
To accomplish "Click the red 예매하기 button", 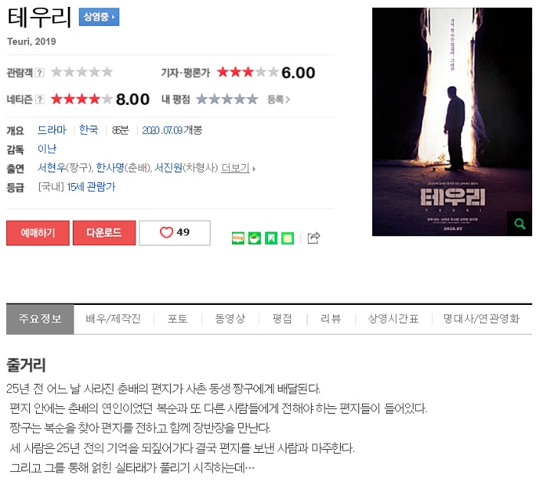I will click(x=38, y=233).
